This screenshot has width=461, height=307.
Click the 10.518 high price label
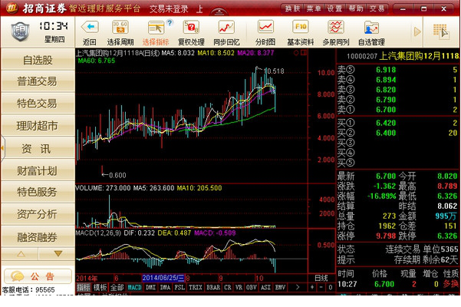[274, 71]
